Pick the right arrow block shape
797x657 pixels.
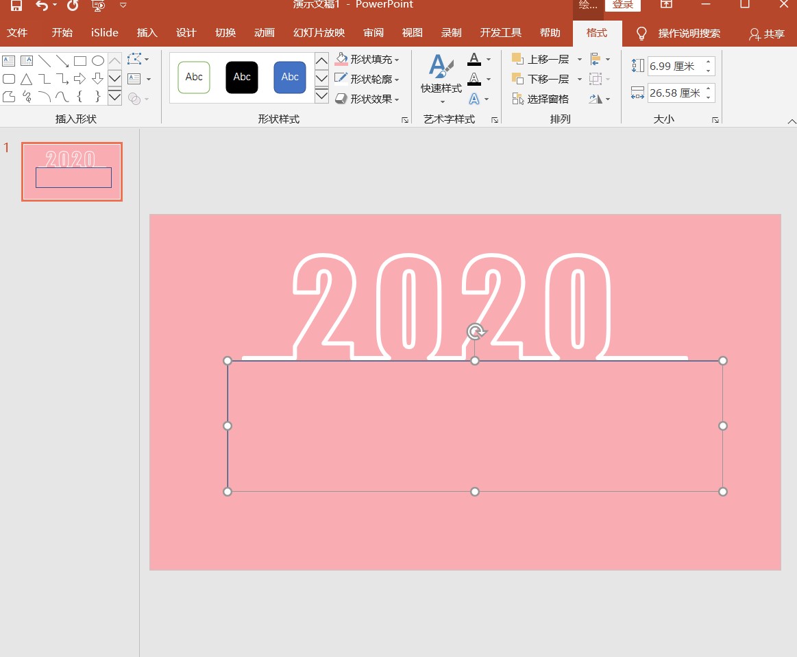point(79,79)
